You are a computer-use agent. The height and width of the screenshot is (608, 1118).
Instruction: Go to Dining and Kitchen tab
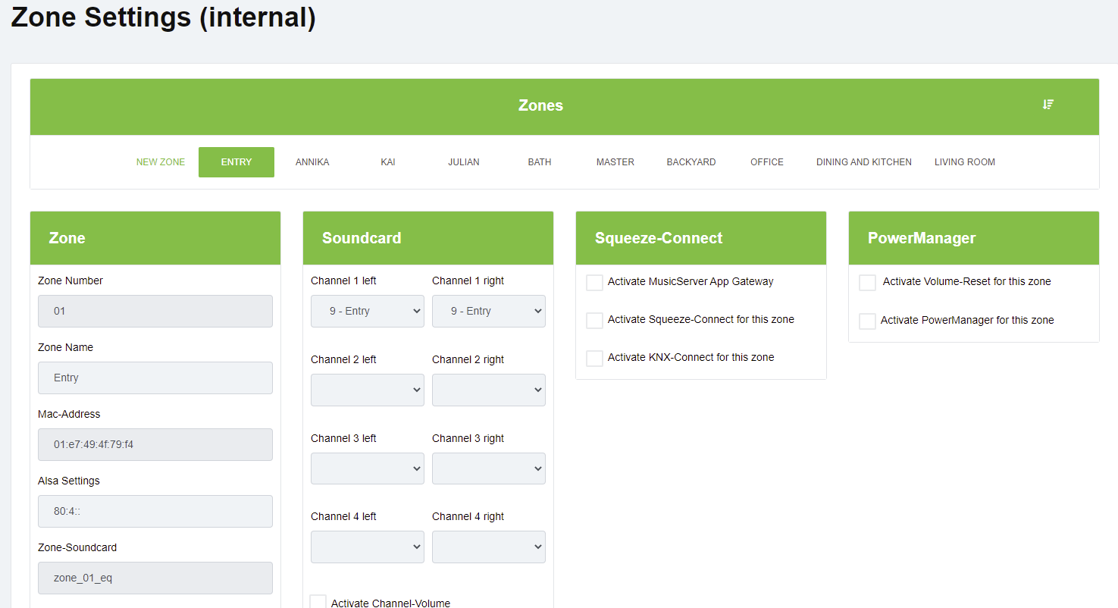coord(863,162)
